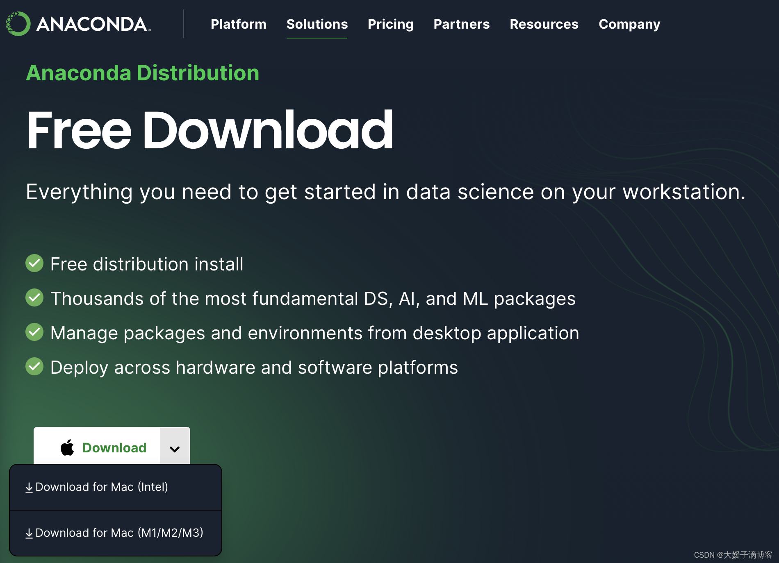Image resolution: width=779 pixels, height=563 pixels.
Task: Open the Solutions menu
Action: click(x=317, y=24)
